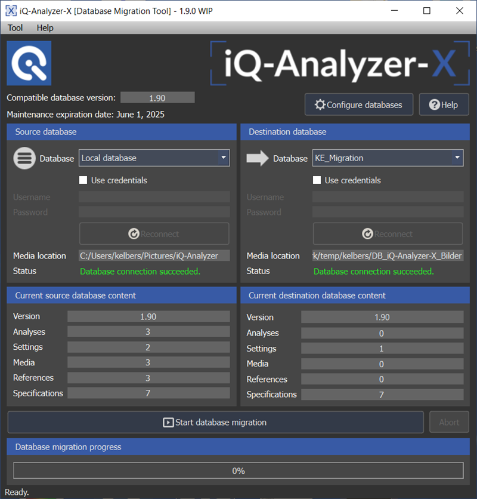Viewport: 477px width, 499px height.
Task: Click source Settings value 2
Action: (x=148, y=347)
